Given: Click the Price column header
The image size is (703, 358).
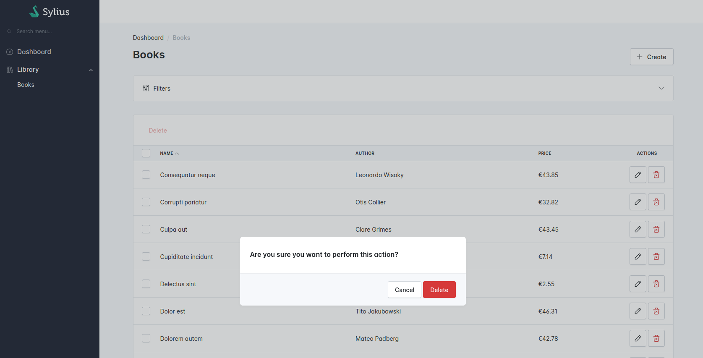Looking at the screenshot, I should 545,153.
